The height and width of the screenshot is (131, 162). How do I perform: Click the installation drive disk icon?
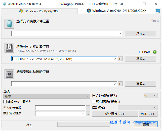(9, 74)
